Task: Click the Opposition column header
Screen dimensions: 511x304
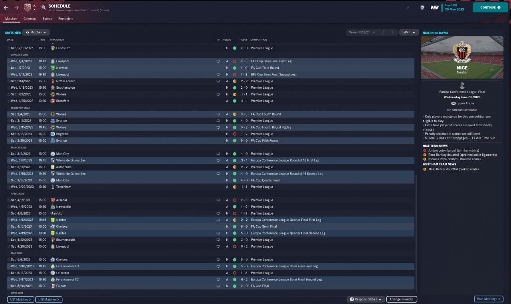Action: 57,40
